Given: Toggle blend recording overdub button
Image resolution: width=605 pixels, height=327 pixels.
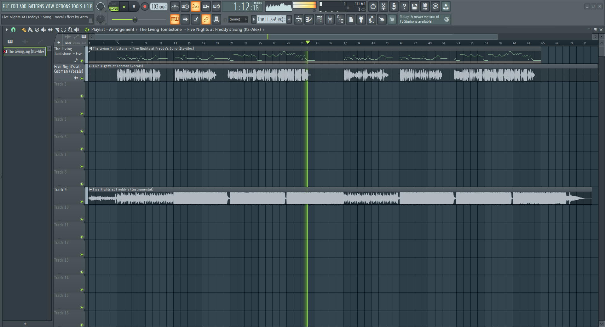Looking at the screenshot, I should [206, 6].
